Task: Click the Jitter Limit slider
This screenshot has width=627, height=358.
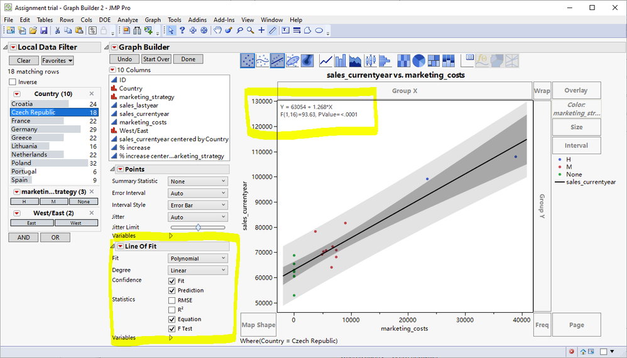Action: pos(198,228)
